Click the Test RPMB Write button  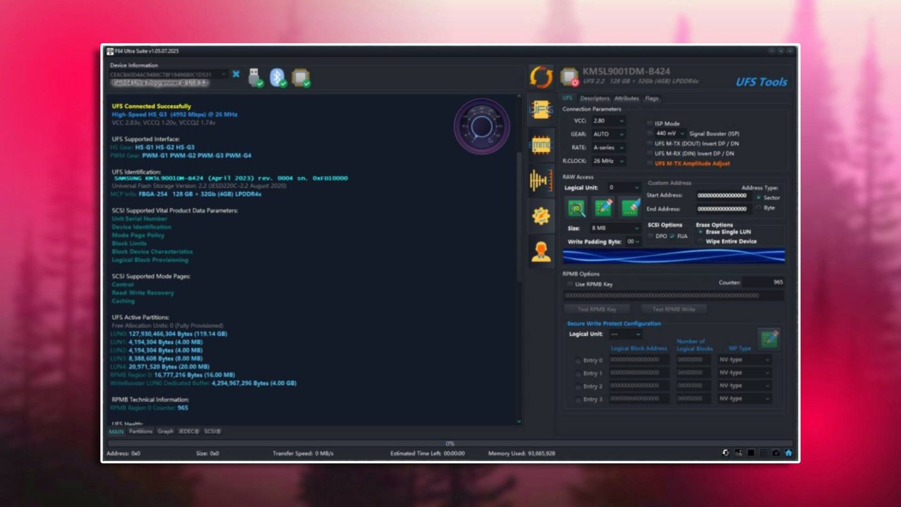(x=674, y=309)
